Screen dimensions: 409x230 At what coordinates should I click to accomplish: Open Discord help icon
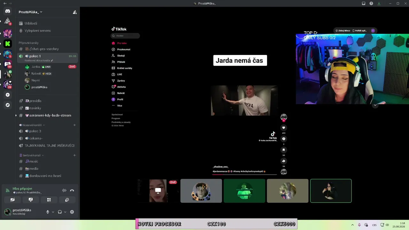371,4
